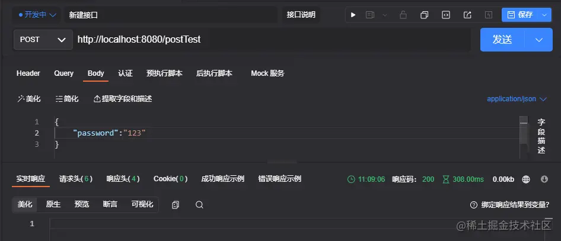Click the 0.00kb response size
The image size is (561, 241).
[503, 179]
